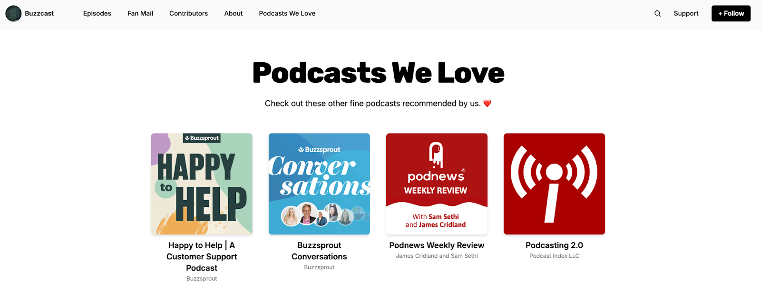Click Happy to Help podcast title
761x291 pixels.
[202, 257]
